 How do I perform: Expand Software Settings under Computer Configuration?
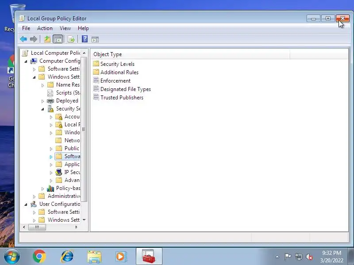pyautogui.click(x=34, y=69)
